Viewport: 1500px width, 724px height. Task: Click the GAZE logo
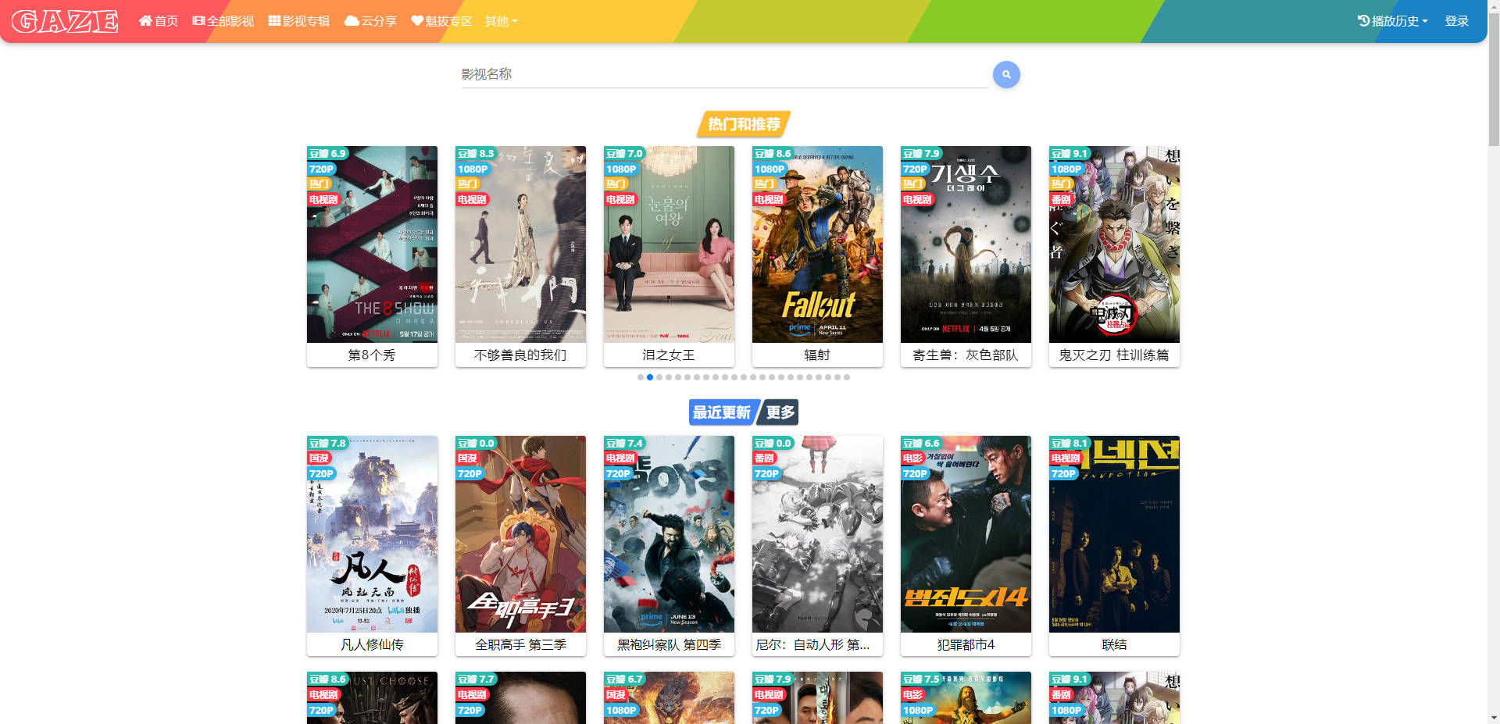(66, 21)
